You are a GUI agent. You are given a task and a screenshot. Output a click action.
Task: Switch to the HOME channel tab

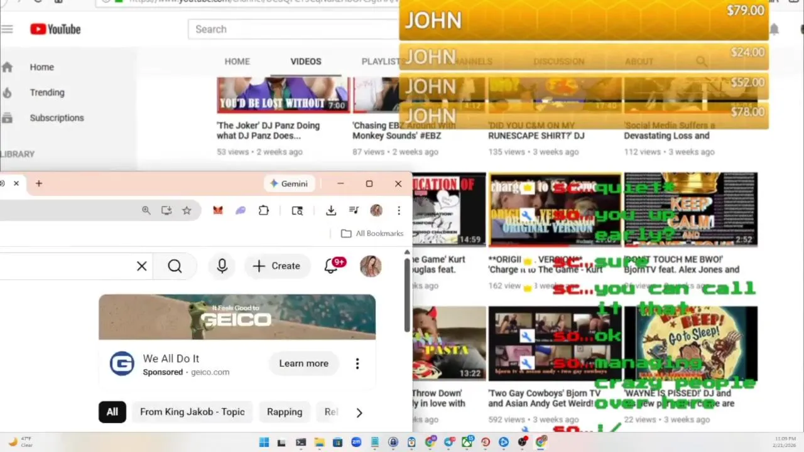click(237, 62)
